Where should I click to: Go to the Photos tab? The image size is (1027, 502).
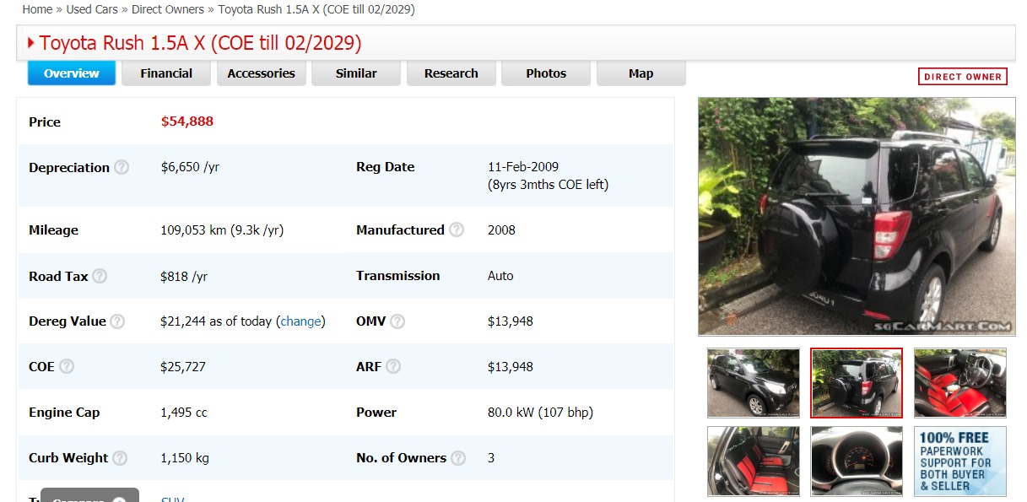click(546, 73)
